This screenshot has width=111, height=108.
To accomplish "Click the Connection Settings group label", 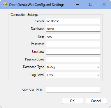I will (24, 15).
